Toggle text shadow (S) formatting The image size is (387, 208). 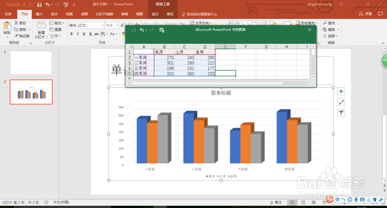click(x=90, y=34)
